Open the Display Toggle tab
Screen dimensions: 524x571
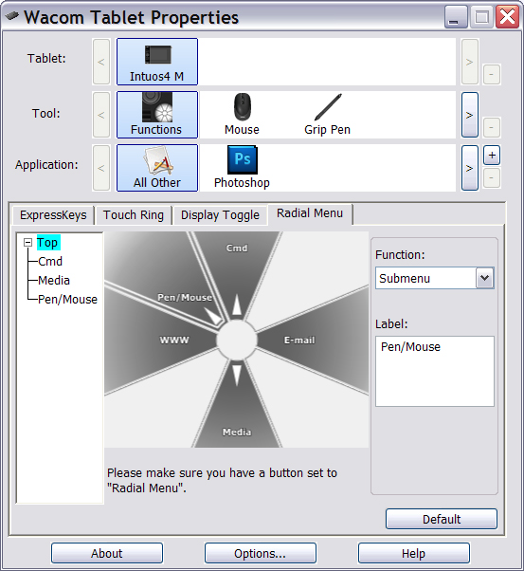click(x=220, y=215)
